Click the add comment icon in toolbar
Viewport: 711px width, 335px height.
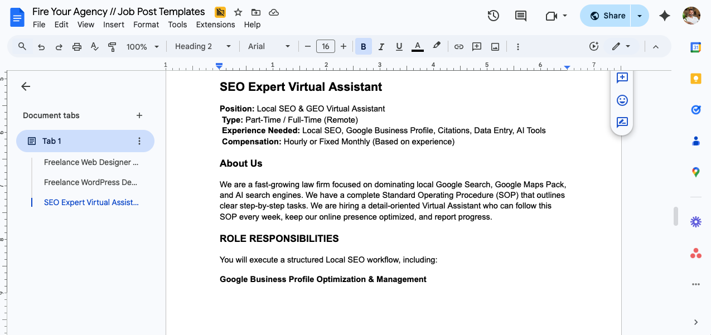477,47
